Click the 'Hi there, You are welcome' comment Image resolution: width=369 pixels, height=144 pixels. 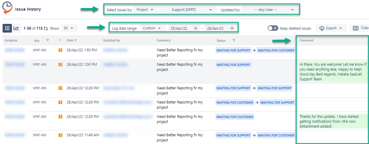click(x=334, y=71)
